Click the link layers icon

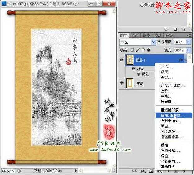point(134,171)
